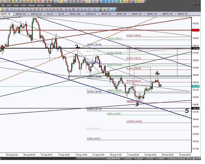This screenshot has width=205, height=164.
Task: Switch to the DJI, H1 tab
Action: (61, 14)
